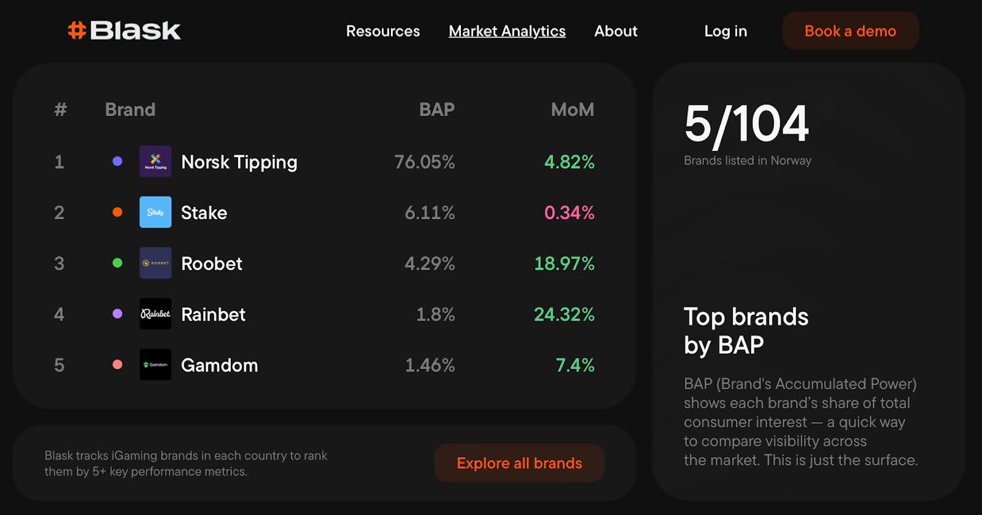Click the Stake brand logo icon
The height and width of the screenshot is (515, 982).
(x=155, y=212)
